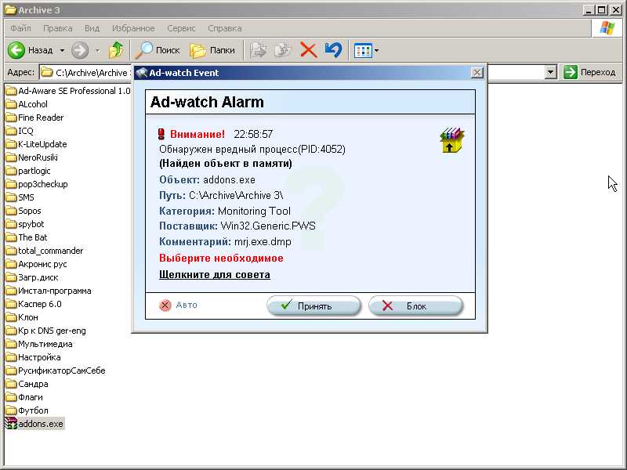Click the Принять accept button

(x=314, y=306)
